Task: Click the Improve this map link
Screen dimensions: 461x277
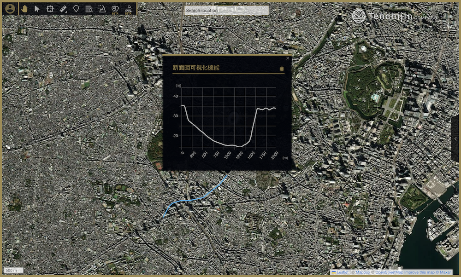Action: tap(419, 272)
